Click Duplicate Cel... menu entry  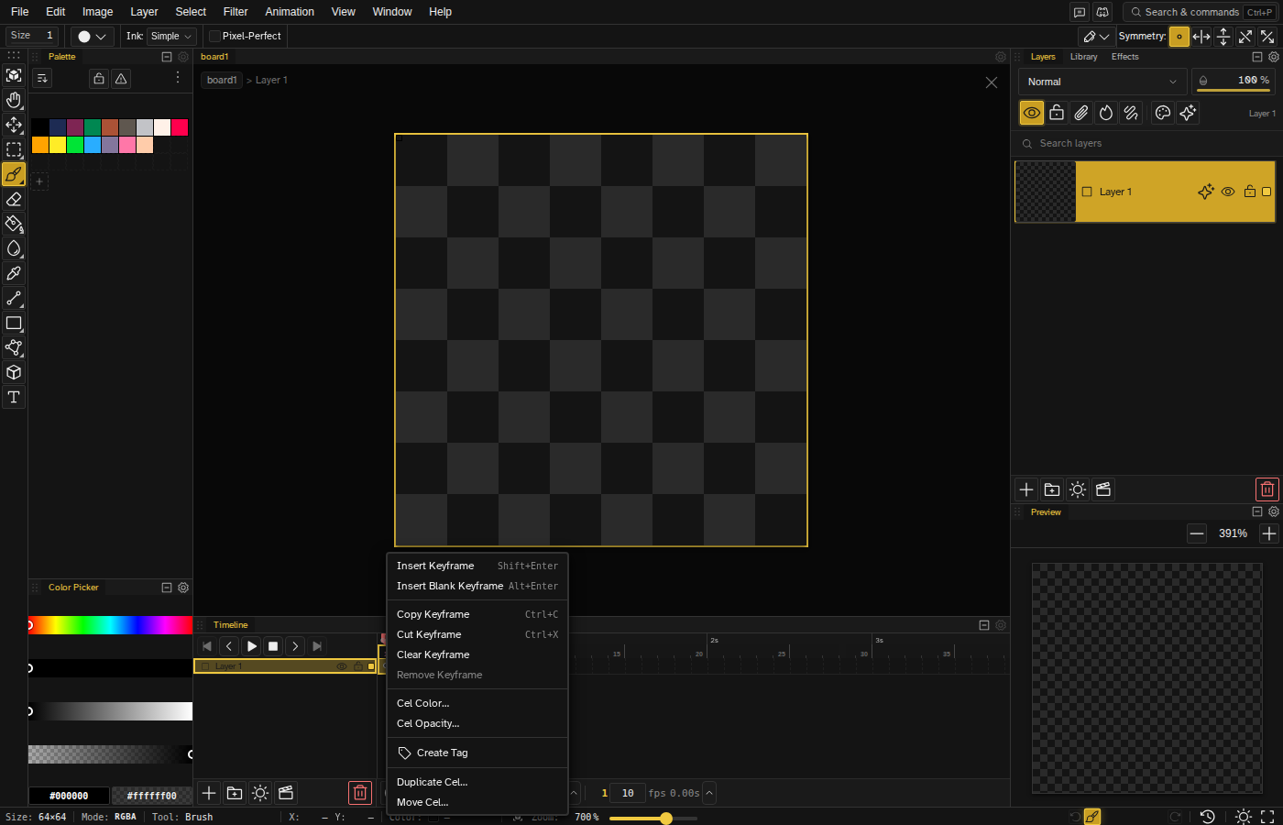[477, 782]
